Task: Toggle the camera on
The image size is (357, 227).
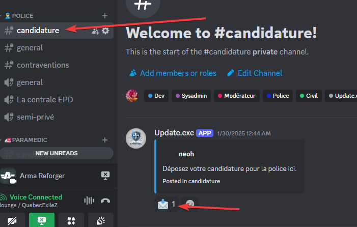Action: point(12,220)
